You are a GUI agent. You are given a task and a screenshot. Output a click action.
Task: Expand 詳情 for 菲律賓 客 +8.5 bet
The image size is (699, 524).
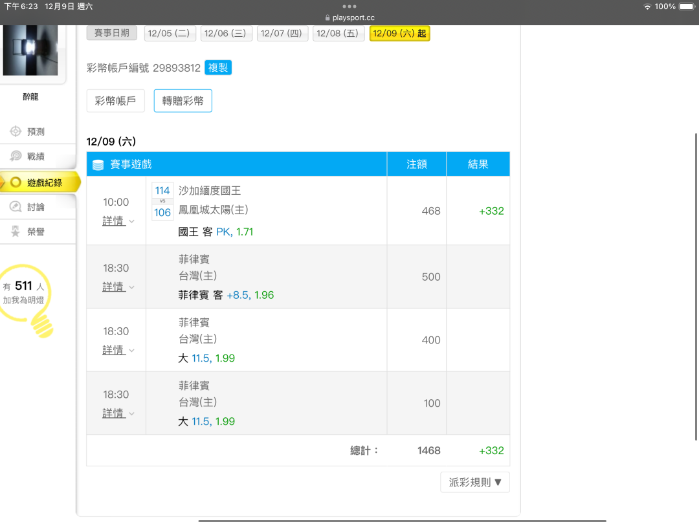(118, 287)
